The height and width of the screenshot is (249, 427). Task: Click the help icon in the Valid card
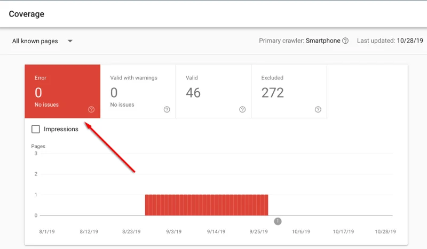242,109
